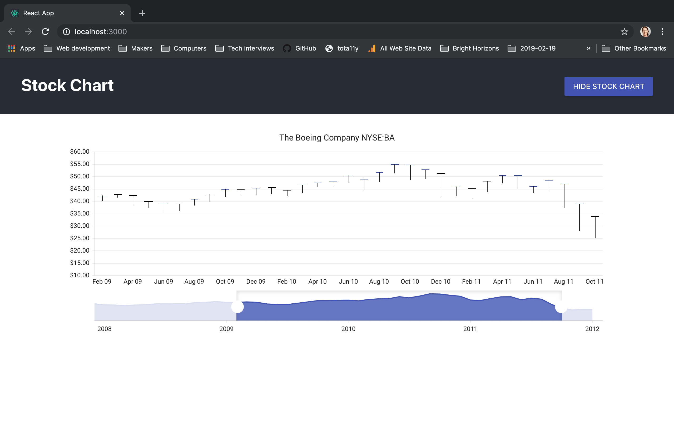Viewport: 674px width, 421px height.
Task: Click the Stock Chart heading
Action: point(67,85)
